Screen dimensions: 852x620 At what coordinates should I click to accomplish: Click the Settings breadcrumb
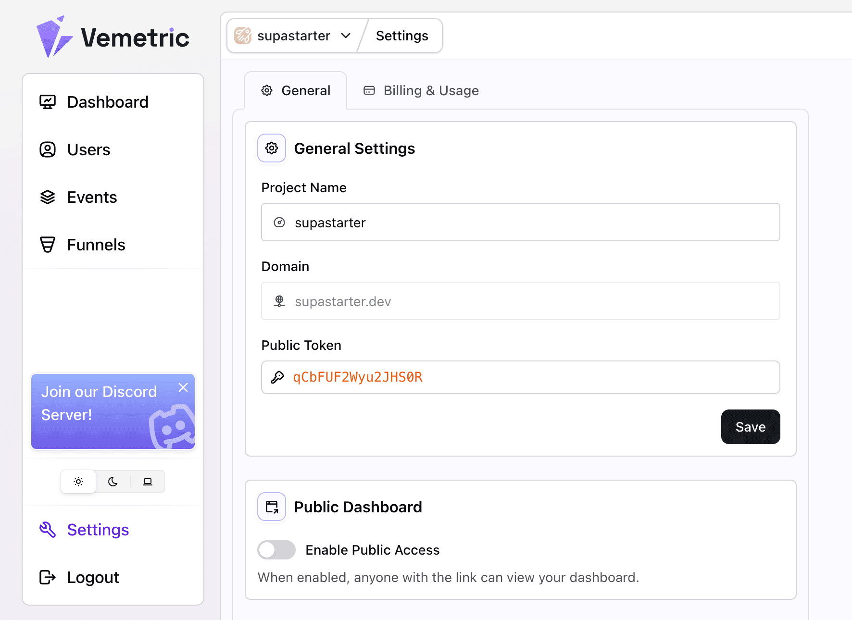coord(402,36)
